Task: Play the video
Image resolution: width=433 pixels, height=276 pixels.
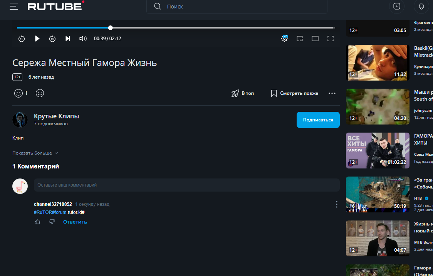Action: tap(37, 39)
